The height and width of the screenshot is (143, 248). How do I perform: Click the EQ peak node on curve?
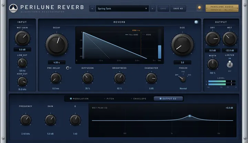point(190,116)
